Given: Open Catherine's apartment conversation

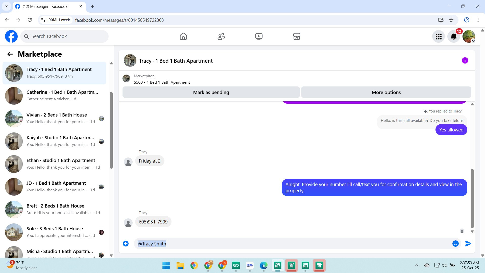Looking at the screenshot, I should click(x=54, y=96).
